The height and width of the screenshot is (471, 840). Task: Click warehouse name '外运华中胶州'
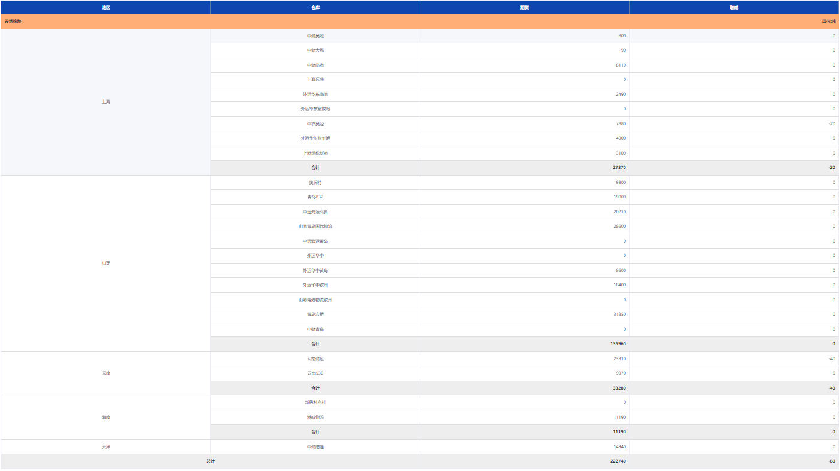315,285
